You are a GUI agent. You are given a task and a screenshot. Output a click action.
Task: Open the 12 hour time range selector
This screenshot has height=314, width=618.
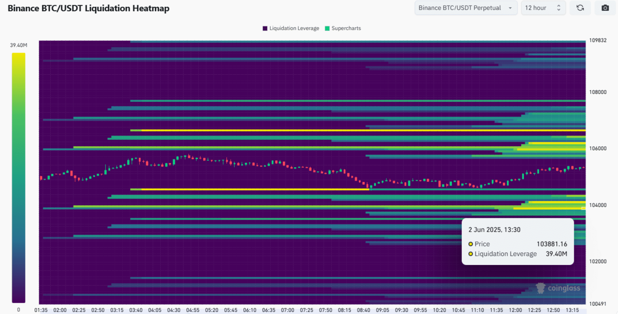pyautogui.click(x=543, y=8)
